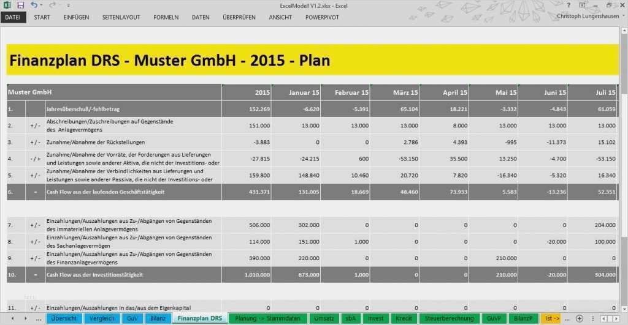Select cell value 152.269

(247, 109)
